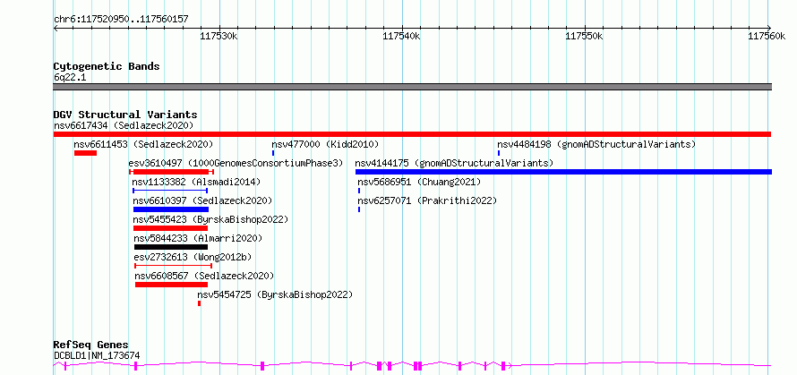Select the black nsv5844233 variant bar
The width and height of the screenshot is (797, 375).
click(171, 247)
